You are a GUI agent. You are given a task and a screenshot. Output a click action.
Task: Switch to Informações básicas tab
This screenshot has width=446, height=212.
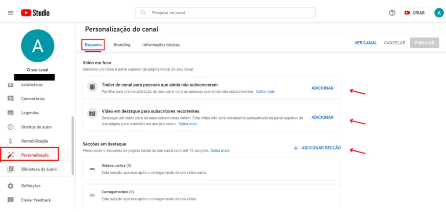coord(161,45)
